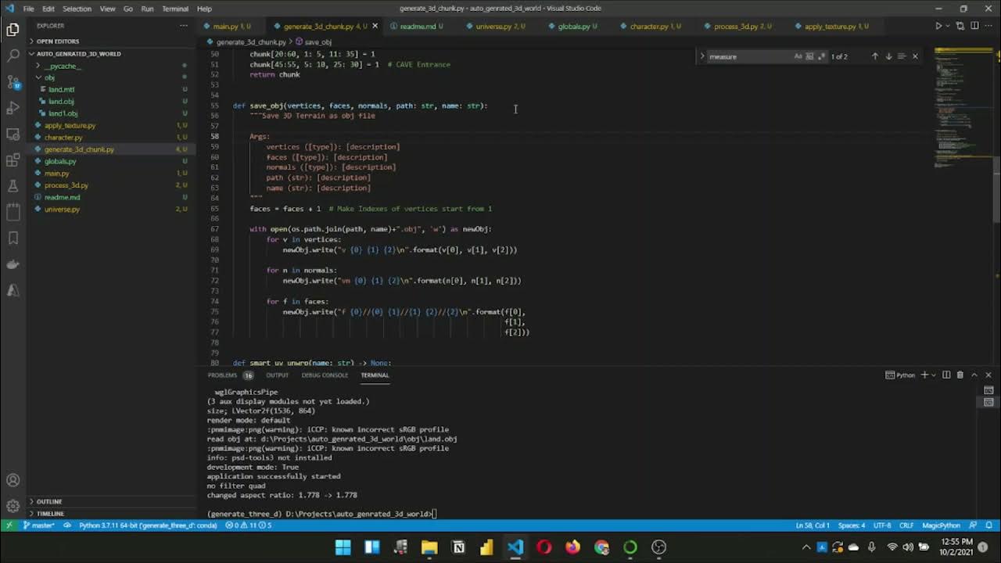Image resolution: width=1001 pixels, height=563 pixels.
Task: Open the Help menu
Action: (204, 9)
